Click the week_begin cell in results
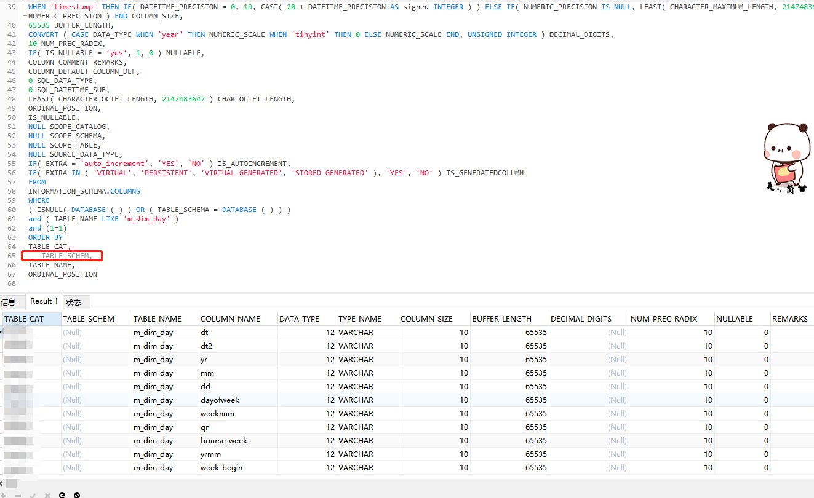 [221, 467]
